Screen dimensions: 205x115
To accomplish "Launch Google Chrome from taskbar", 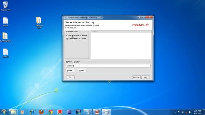I will 51,112.
